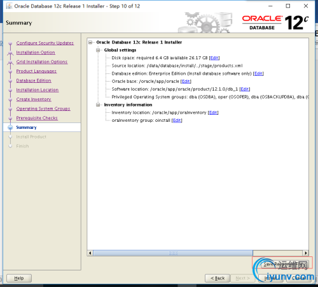Image resolution: width=318 pixels, height=287 pixels.
Task: Open Operating System Groups step
Action: 43,108
